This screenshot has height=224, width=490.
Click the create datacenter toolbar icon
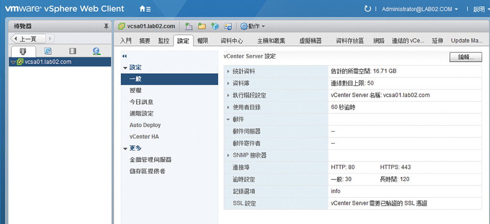tap(189, 26)
